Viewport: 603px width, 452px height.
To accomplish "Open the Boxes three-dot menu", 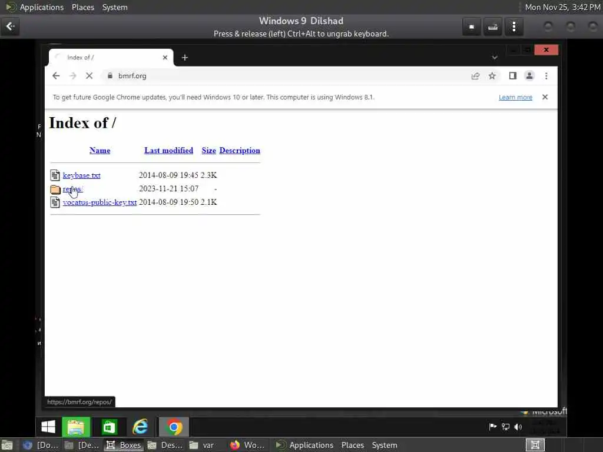I will click(513, 26).
